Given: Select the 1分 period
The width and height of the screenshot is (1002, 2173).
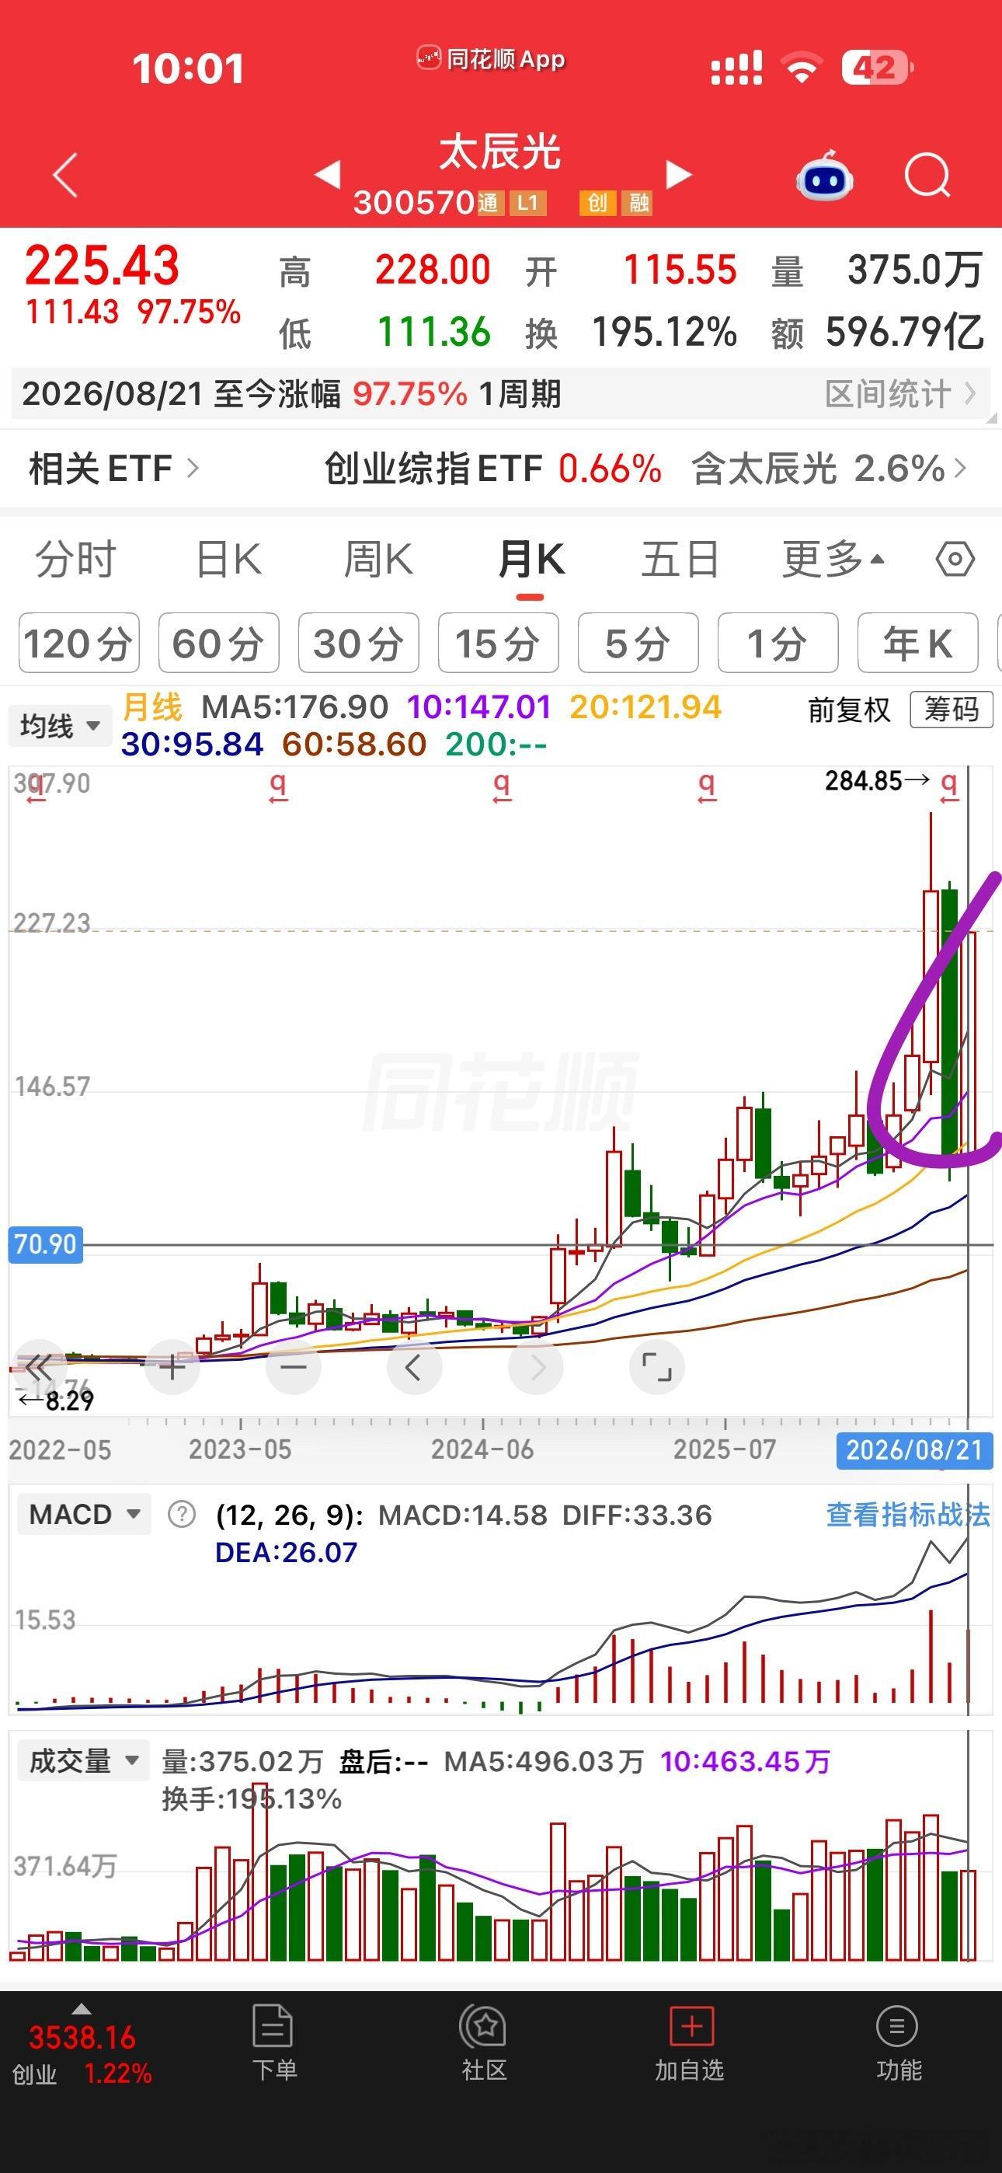Looking at the screenshot, I should [x=778, y=643].
